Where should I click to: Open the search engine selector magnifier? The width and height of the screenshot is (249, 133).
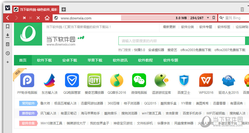click(x=221, y=18)
